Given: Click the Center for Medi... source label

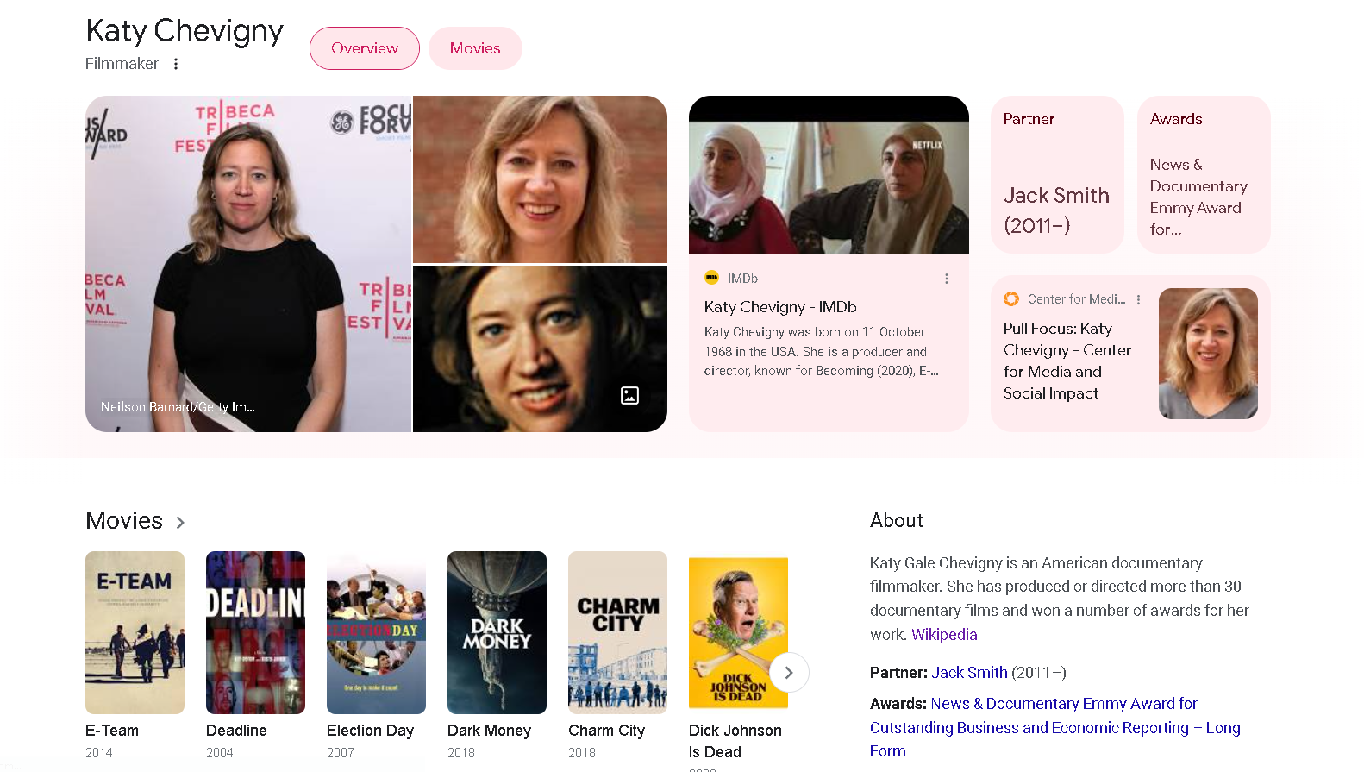Looking at the screenshot, I should pos(1076,299).
